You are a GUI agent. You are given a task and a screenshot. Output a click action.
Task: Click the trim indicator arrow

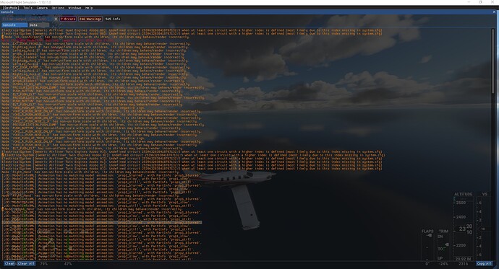[x=446, y=244]
